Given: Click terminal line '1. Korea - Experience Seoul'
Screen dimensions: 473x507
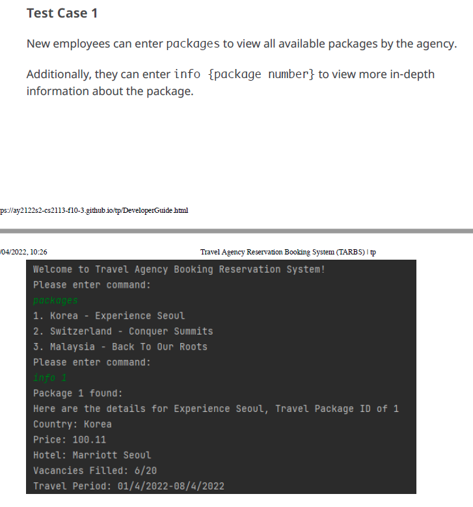Looking at the screenshot, I should coord(109,316).
